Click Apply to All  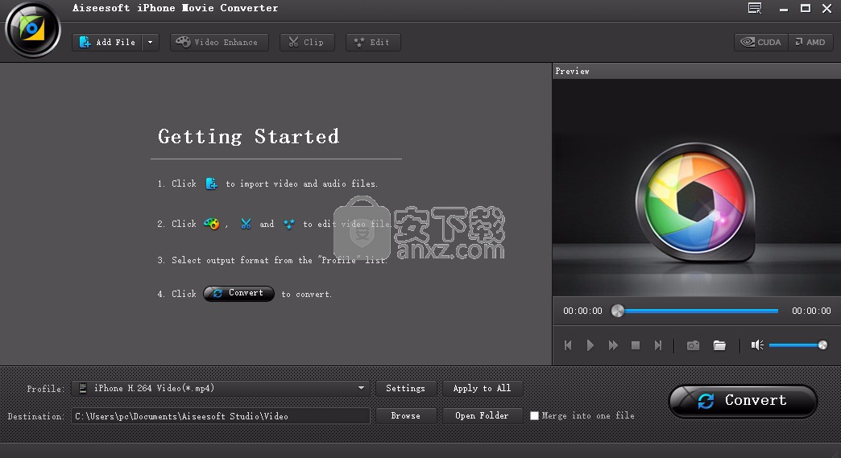pos(482,388)
